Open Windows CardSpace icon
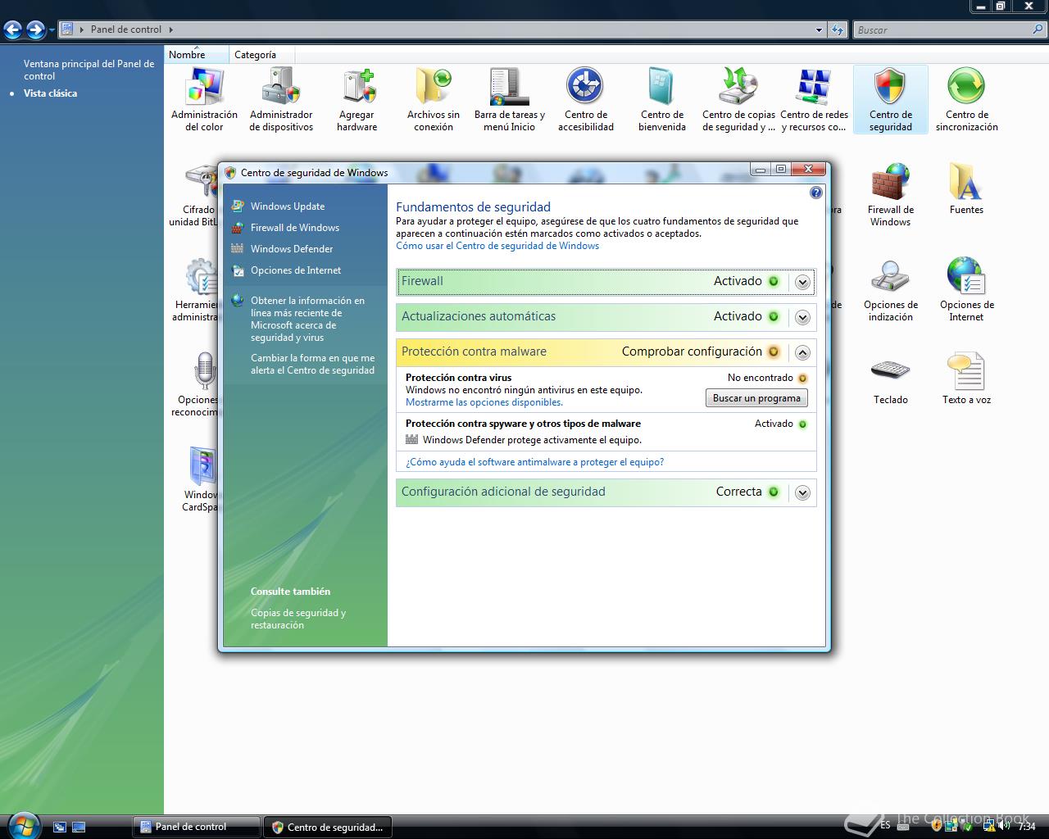Viewport: 1049px width, 839px height. pyautogui.click(x=202, y=467)
